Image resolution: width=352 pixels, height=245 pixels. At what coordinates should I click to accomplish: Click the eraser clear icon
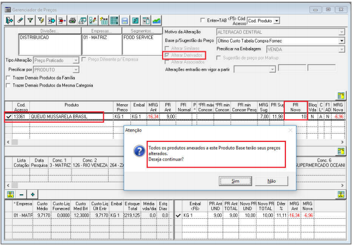(x=20, y=21)
